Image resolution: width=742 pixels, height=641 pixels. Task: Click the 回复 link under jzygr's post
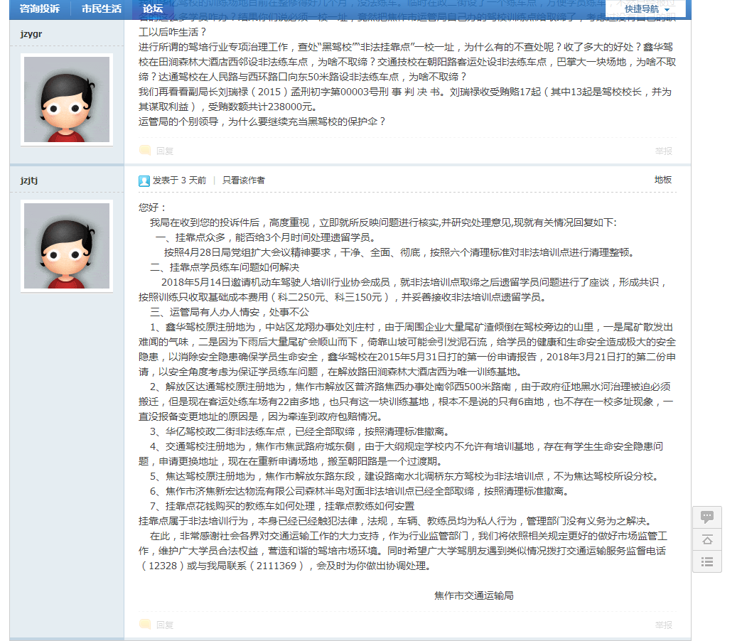point(165,151)
